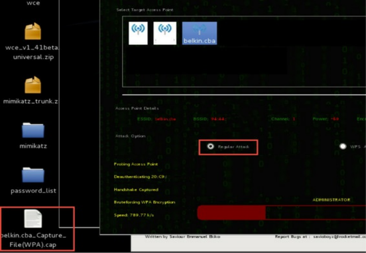Click the 'Attack Option' label

[x=130, y=136]
